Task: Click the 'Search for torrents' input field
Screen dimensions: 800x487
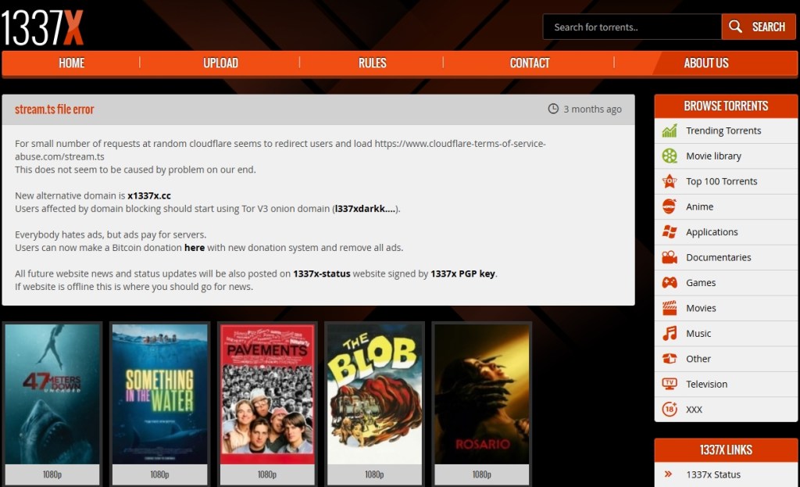Action: point(625,26)
